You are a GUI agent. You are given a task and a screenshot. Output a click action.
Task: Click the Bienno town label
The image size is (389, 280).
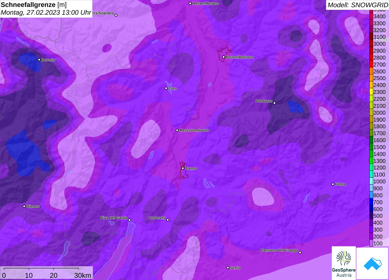point(33,206)
